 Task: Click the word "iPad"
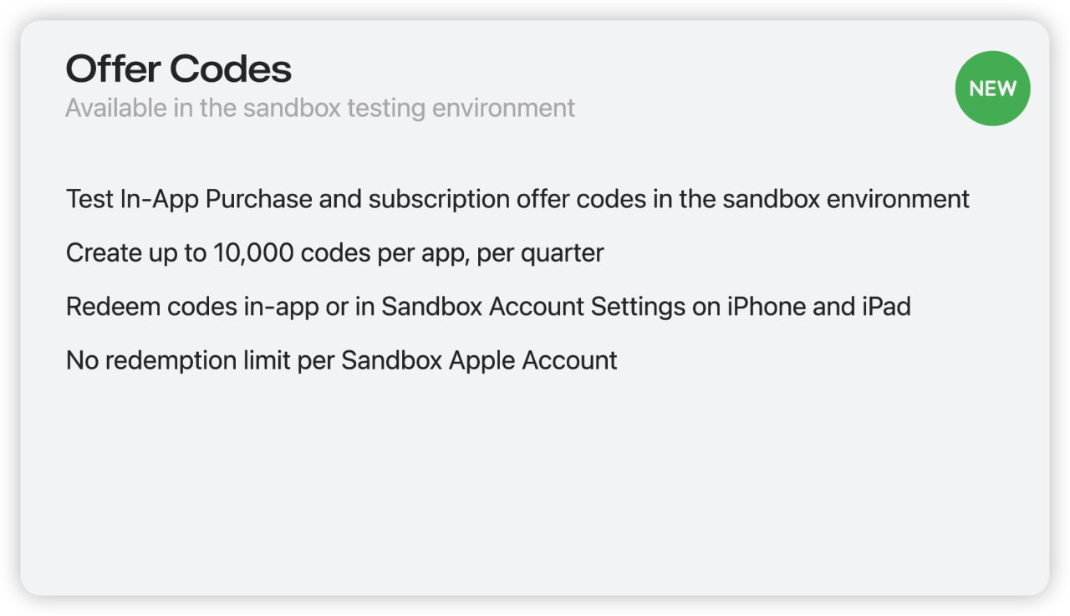[885, 307]
